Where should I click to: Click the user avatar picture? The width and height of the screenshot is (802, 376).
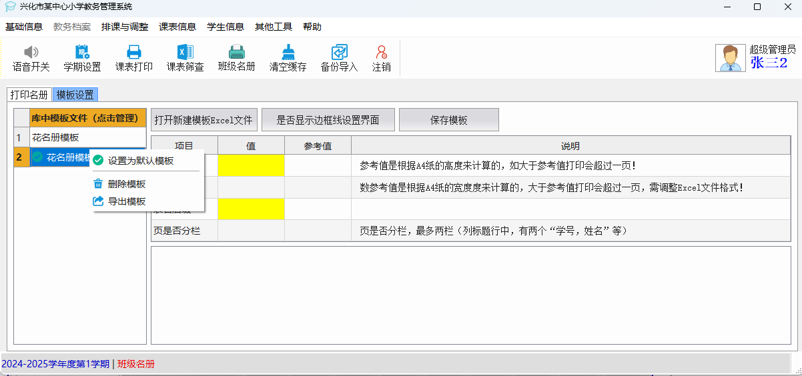click(730, 58)
